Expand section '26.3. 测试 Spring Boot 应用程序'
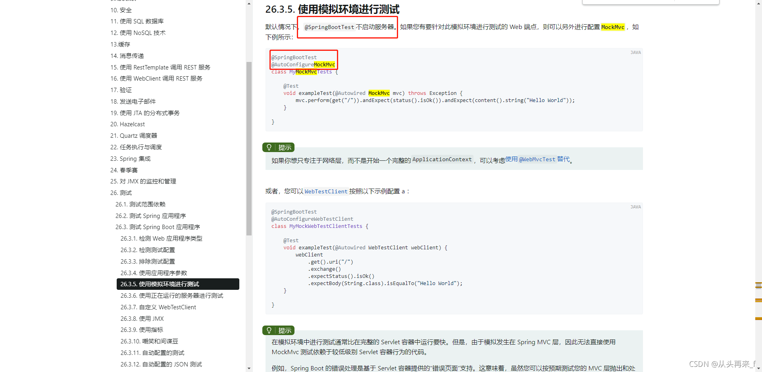This screenshot has height=372, width=762. [x=158, y=227]
